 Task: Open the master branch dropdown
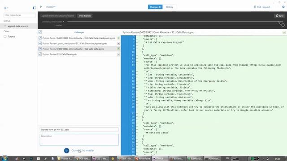coord(51,7)
